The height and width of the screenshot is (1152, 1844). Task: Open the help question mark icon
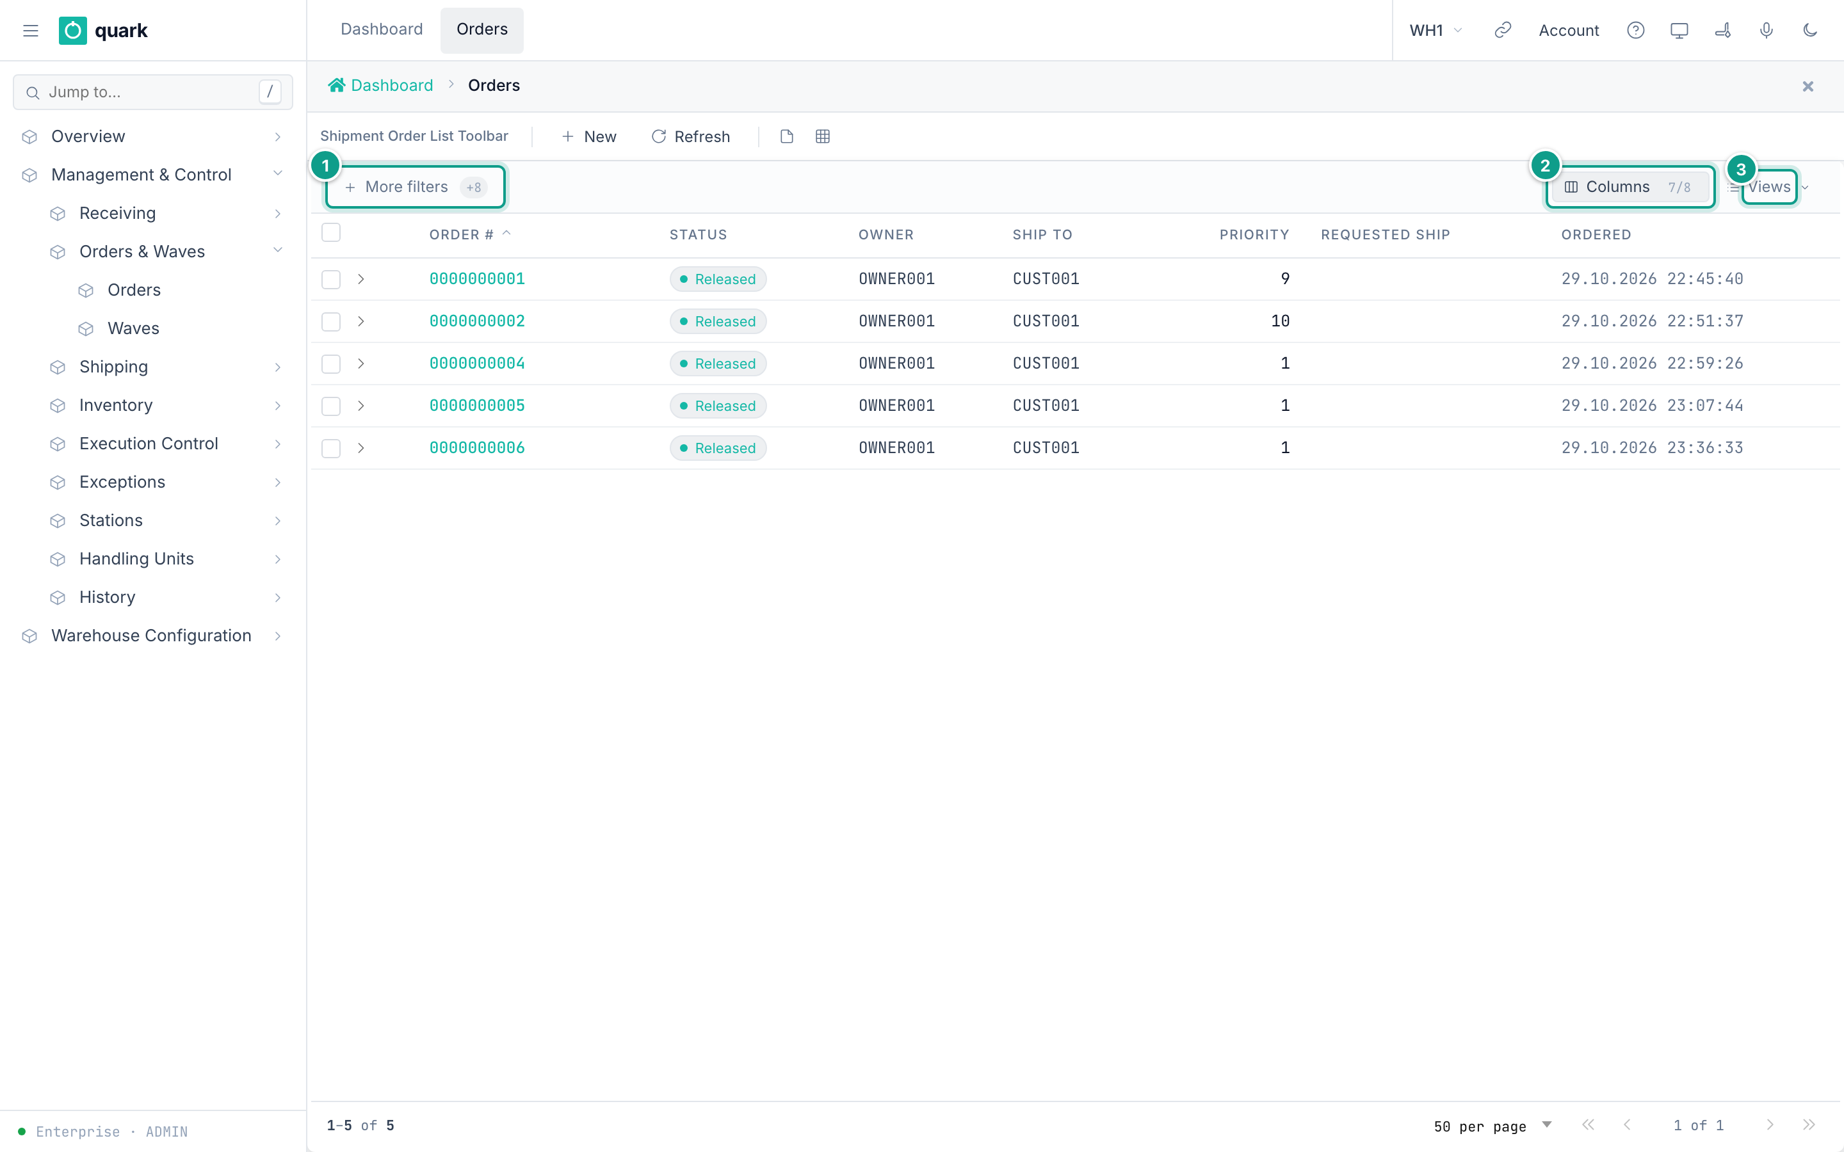coord(1635,31)
